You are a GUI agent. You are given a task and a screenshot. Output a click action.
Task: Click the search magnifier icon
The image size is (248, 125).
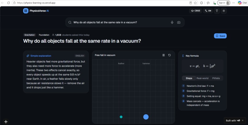pyautogui.click(x=70, y=22)
